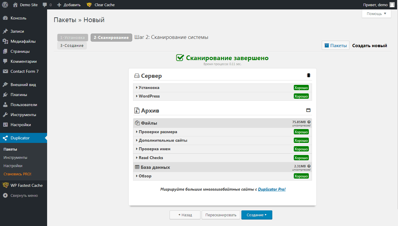Select the 2-Сканирование step tab
Viewport: 398px width, 226px height.
(111, 38)
